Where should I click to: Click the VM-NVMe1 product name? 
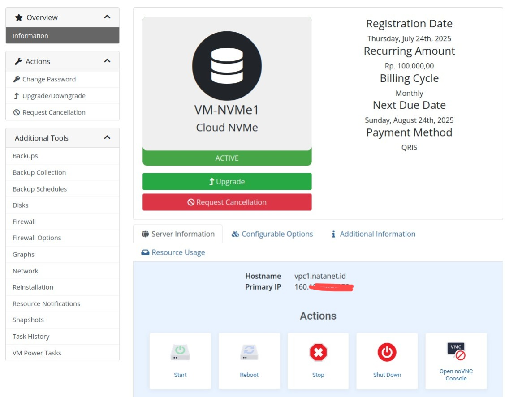point(227,110)
